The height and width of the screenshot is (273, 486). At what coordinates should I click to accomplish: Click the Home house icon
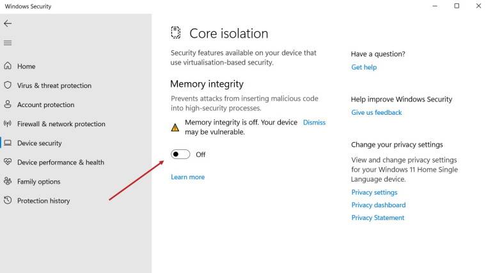click(8, 66)
